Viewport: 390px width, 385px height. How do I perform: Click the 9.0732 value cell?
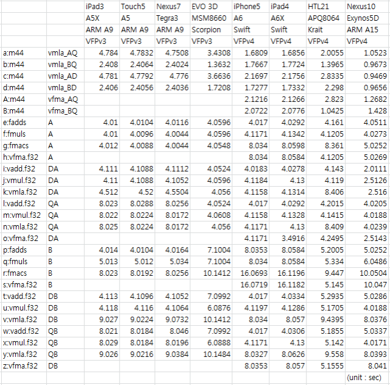172,320
